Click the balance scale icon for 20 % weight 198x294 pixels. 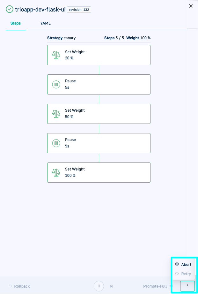click(x=56, y=55)
